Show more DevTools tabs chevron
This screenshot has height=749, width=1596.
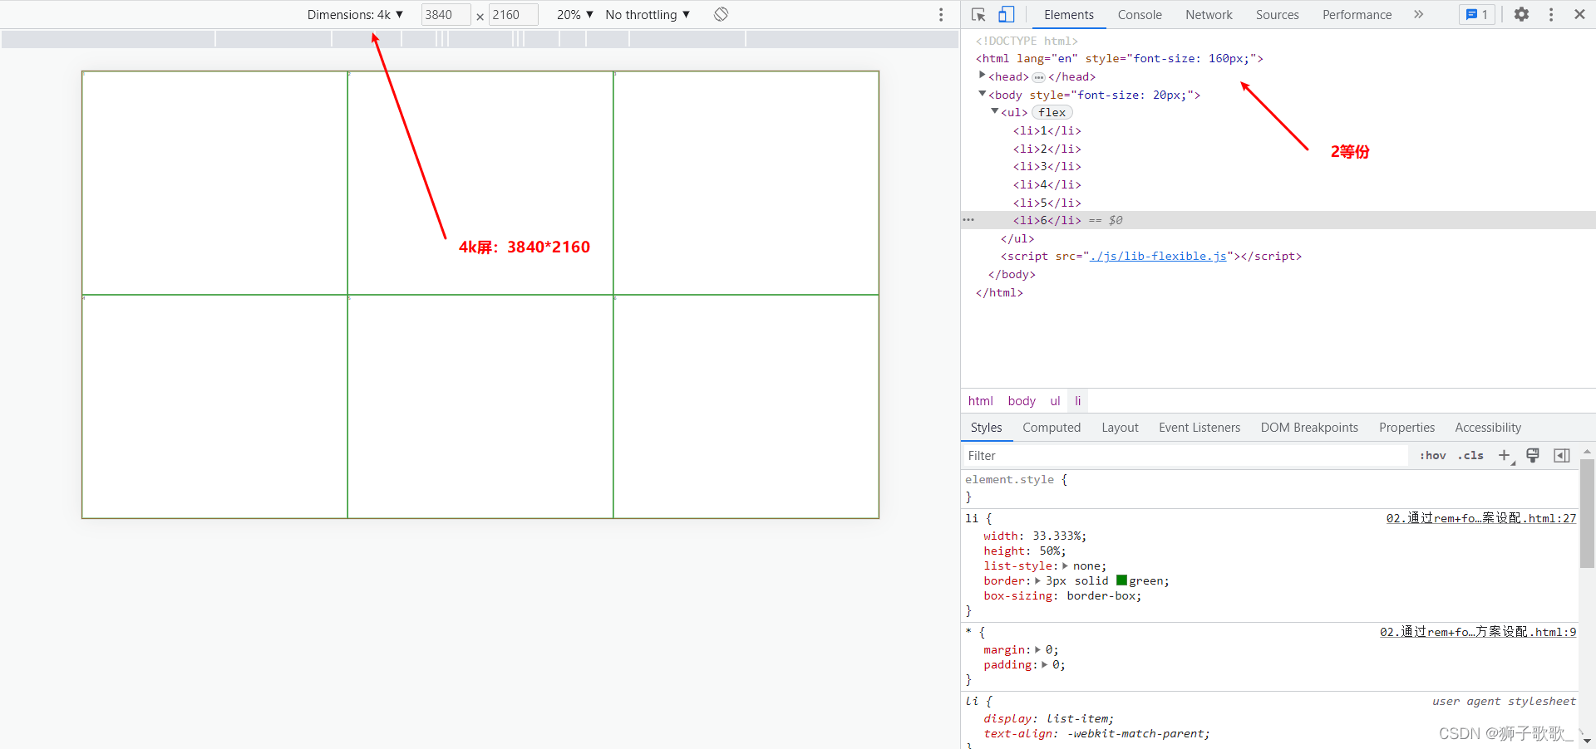[1419, 14]
